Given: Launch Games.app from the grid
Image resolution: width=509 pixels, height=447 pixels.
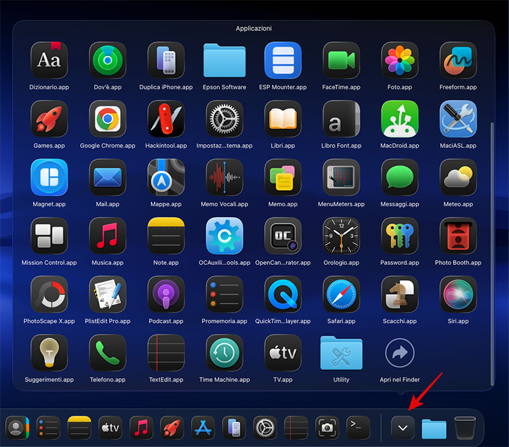Looking at the screenshot, I should [x=49, y=119].
